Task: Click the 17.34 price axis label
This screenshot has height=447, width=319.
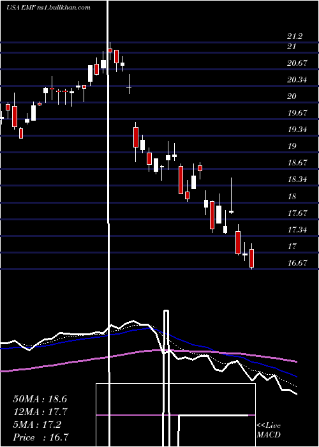Action: tap(297, 229)
